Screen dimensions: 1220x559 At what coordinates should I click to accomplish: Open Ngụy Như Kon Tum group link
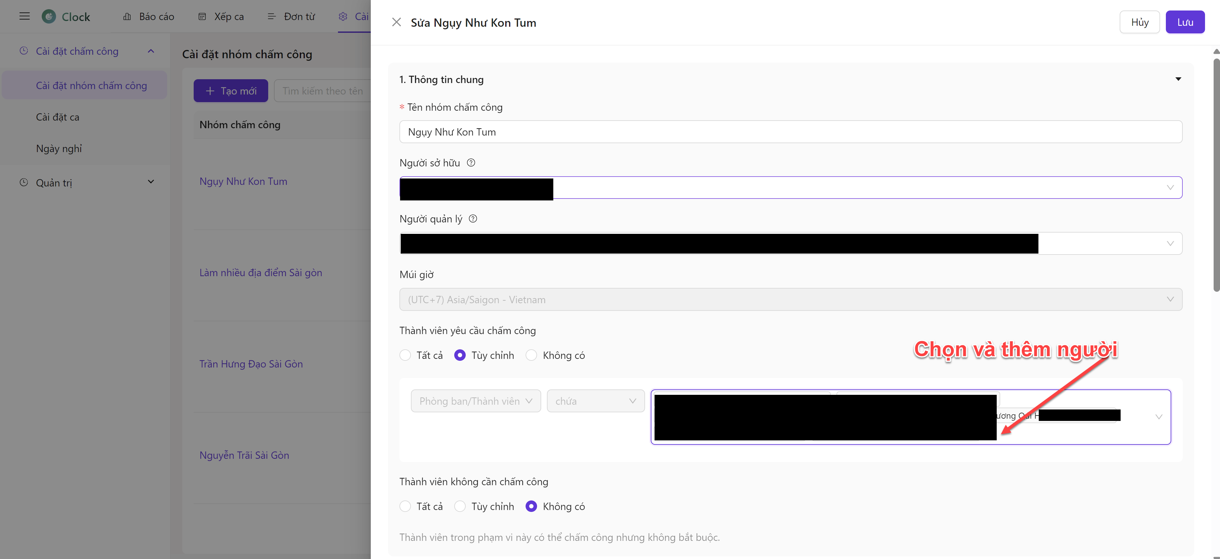(x=243, y=181)
